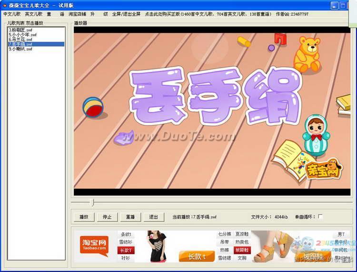Enable the 单曲循环 single-loop checkbox
The width and height of the screenshot is (357, 272).
point(320,217)
